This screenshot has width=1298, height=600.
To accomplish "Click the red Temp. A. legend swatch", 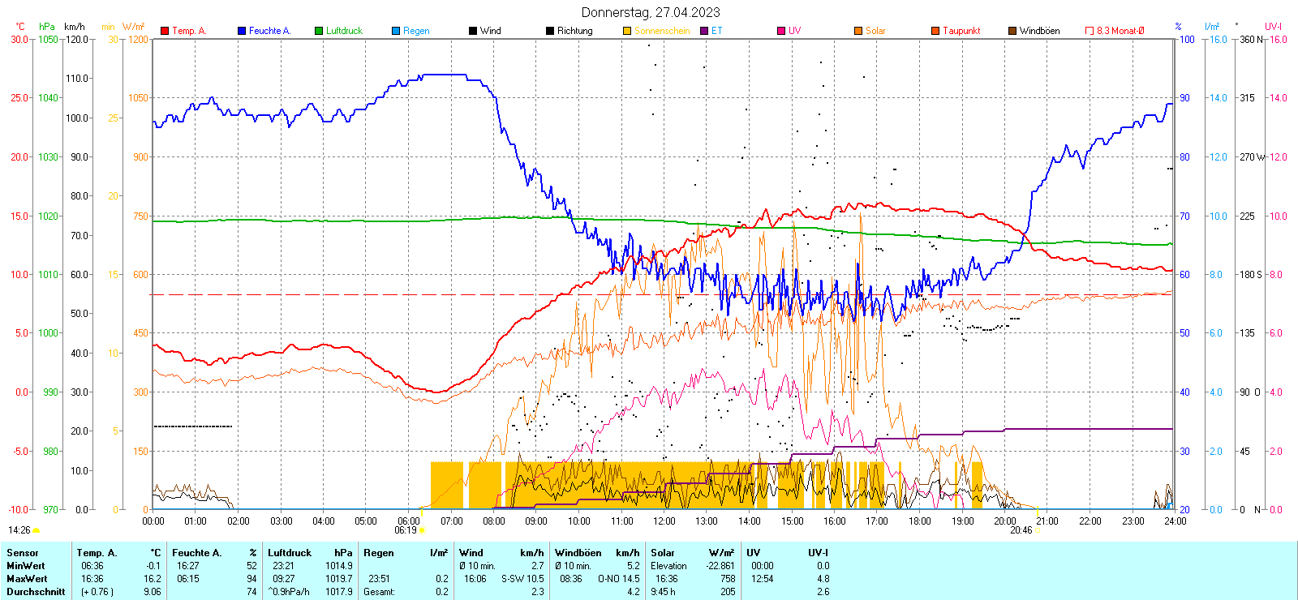I will pos(165,31).
